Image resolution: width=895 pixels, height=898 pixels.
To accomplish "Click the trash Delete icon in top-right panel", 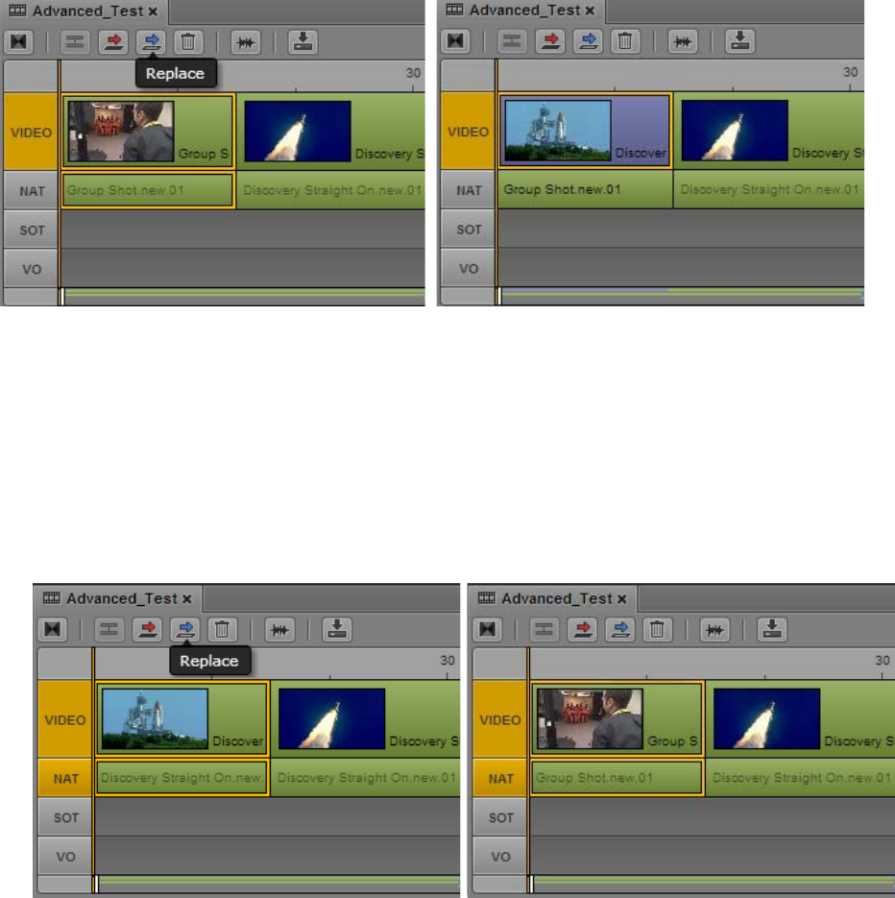I will pos(625,41).
